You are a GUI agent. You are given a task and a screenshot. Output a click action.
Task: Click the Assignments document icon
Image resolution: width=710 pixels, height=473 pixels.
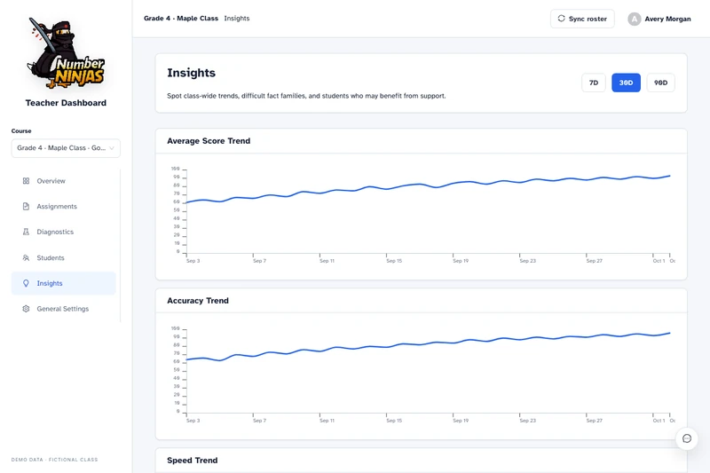(x=26, y=207)
